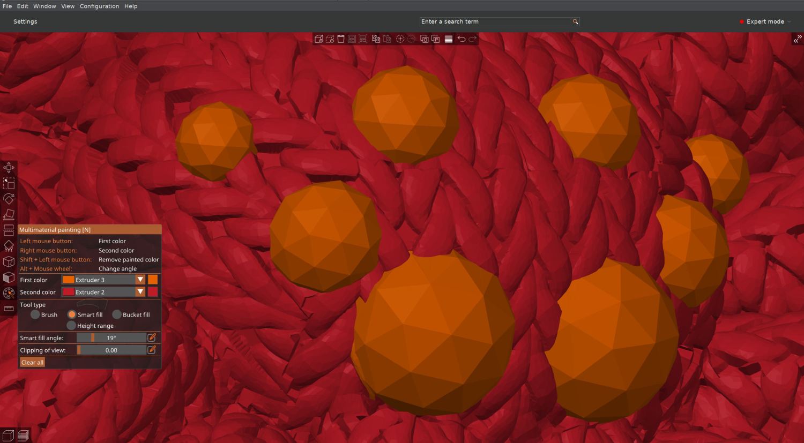Click the Arrange selection icon
This screenshot has height=443, width=804.
363,39
